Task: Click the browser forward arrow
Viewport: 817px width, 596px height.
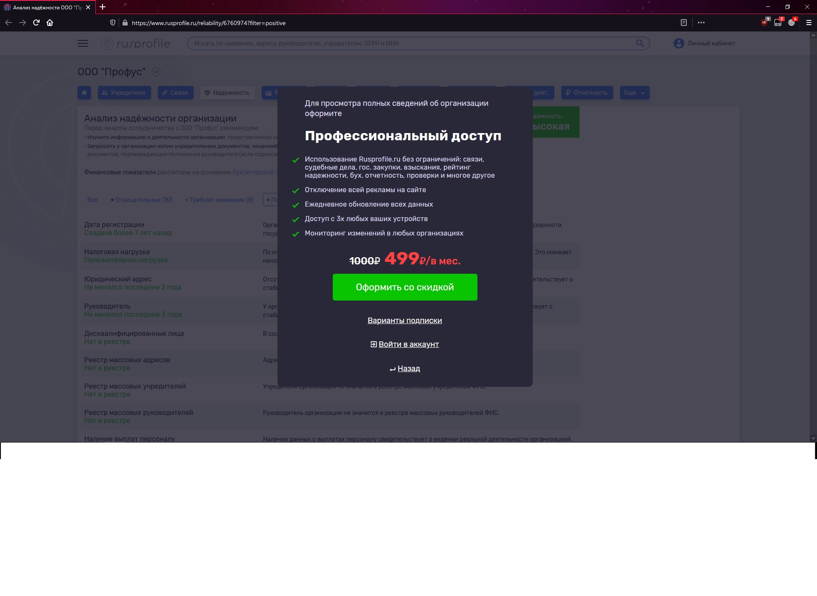Action: tap(23, 23)
